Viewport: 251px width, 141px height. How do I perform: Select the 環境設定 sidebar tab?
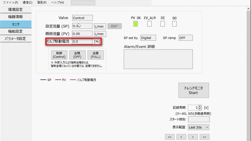coord(16,10)
